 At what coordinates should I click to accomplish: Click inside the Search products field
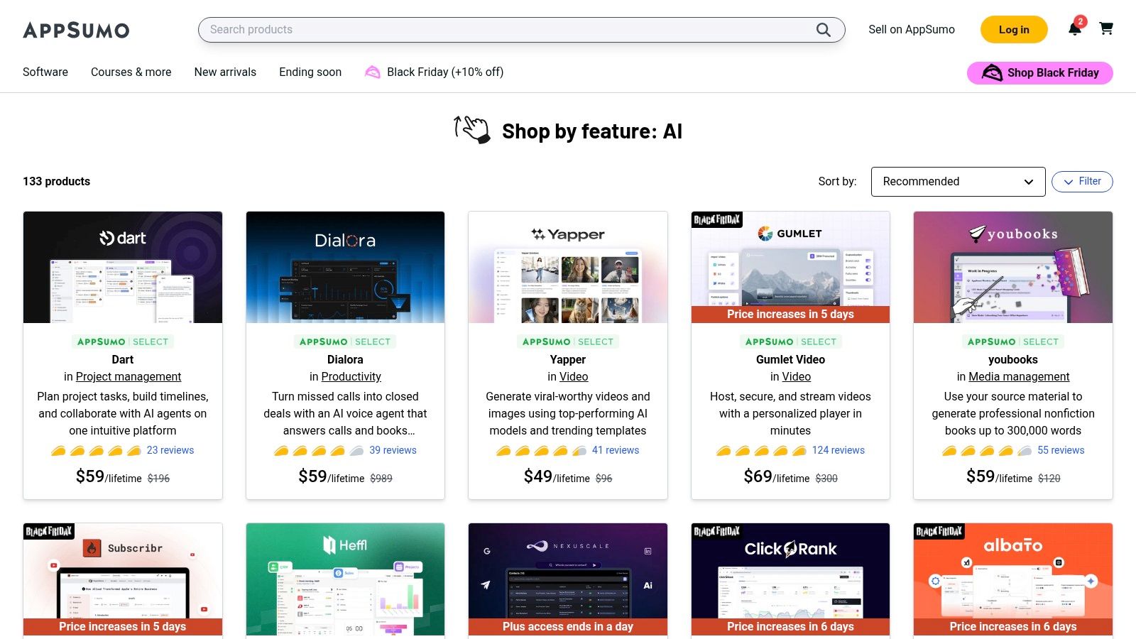[x=497, y=29]
